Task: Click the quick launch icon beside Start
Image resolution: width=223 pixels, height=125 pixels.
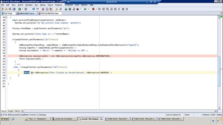Action: click(x=13, y=119)
